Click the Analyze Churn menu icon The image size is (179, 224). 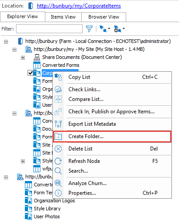click(58, 183)
